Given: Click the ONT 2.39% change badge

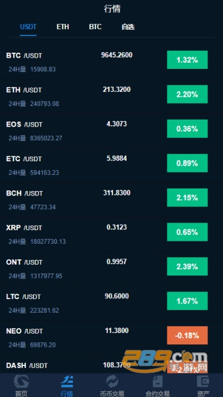Looking at the screenshot, I should (187, 266).
